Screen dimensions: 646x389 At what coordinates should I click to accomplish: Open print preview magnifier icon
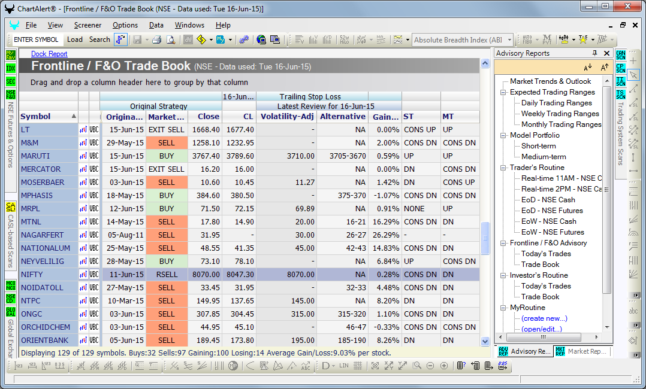click(171, 39)
